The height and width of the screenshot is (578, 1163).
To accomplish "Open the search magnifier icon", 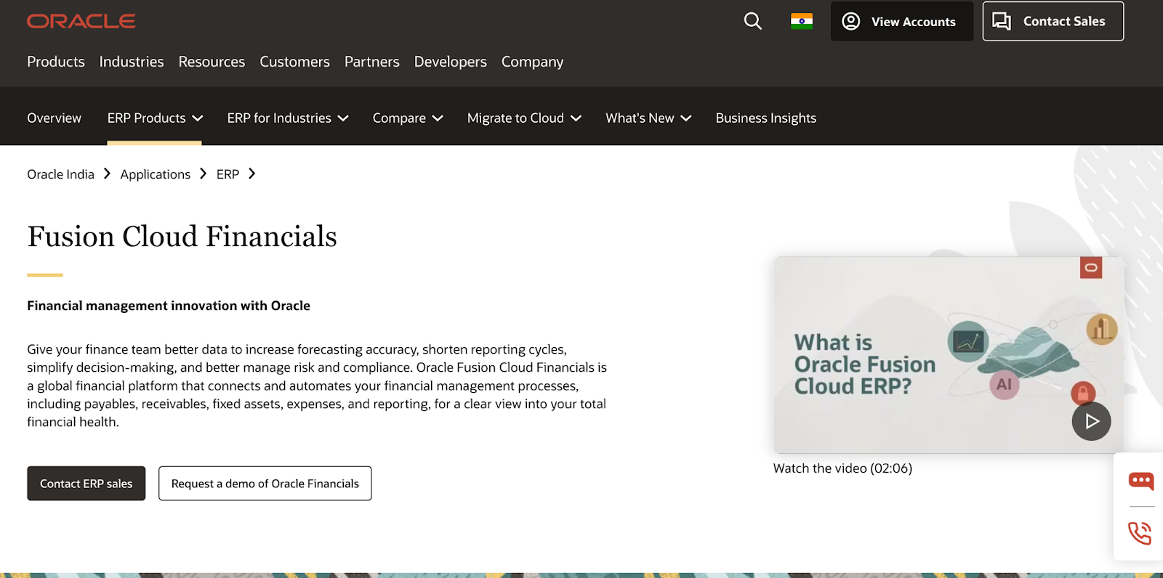I will click(753, 21).
